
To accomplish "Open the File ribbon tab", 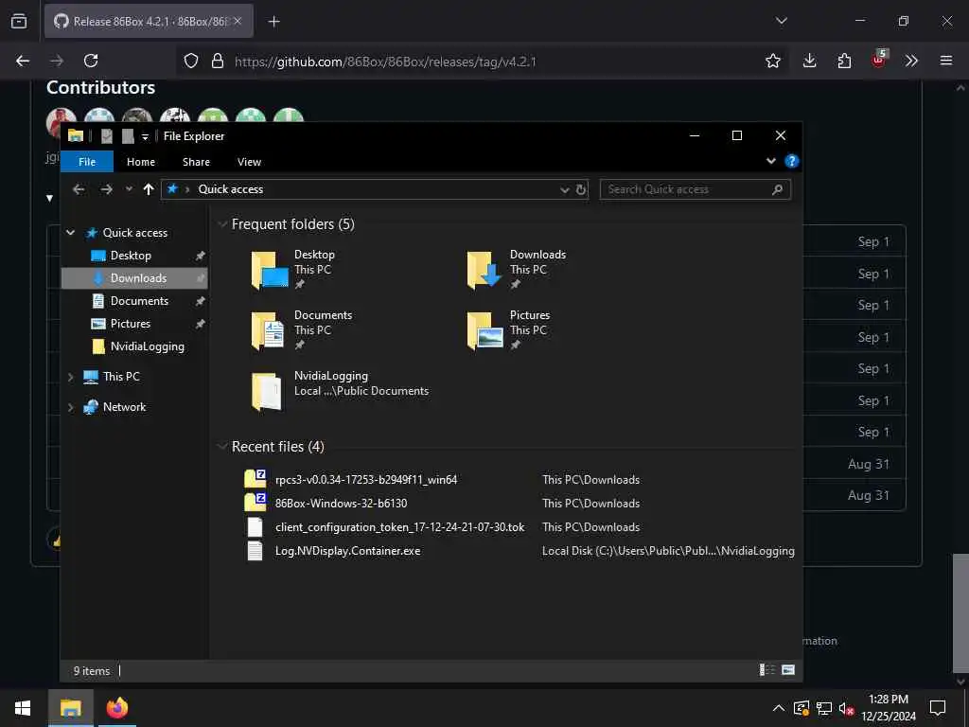I will 87,161.
